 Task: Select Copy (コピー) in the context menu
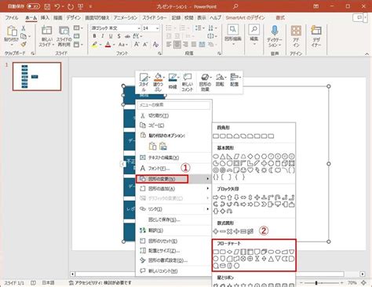point(173,125)
